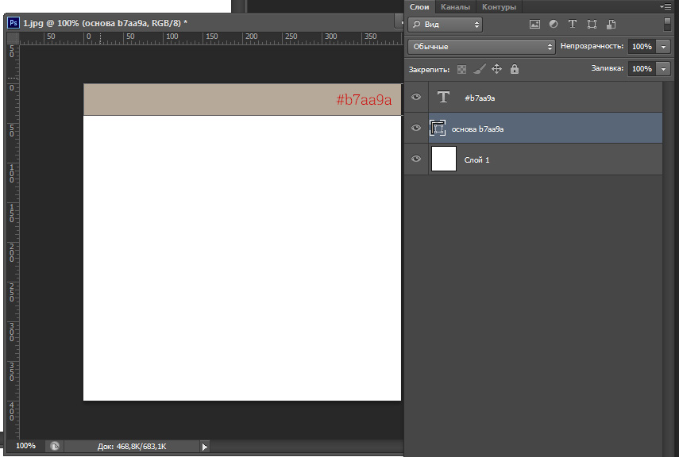Click the Заливка label
This screenshot has width=679, height=457.
pyautogui.click(x=608, y=68)
